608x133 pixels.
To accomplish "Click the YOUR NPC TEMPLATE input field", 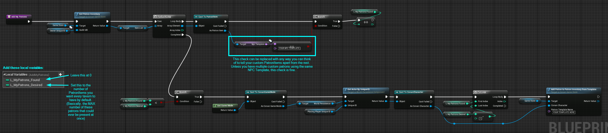I will pos(289,48).
